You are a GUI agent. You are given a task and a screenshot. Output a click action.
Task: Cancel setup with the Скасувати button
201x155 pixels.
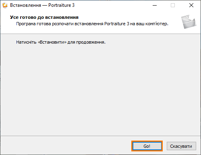(x=181, y=146)
